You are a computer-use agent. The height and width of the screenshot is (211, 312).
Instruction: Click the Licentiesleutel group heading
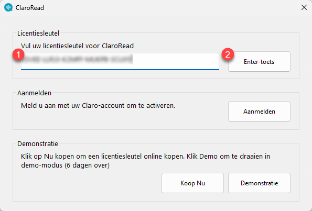click(38, 33)
